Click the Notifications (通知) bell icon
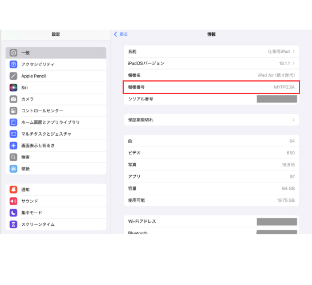The height and width of the screenshot is (285, 312). coord(13,190)
